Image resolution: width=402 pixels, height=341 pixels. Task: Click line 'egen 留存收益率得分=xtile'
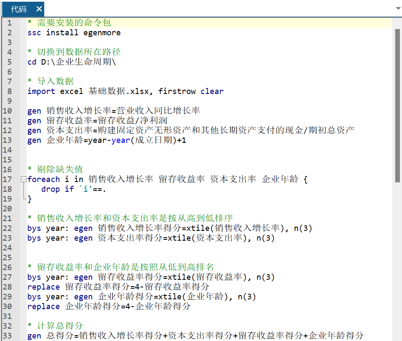pyautogui.click(x=151, y=277)
